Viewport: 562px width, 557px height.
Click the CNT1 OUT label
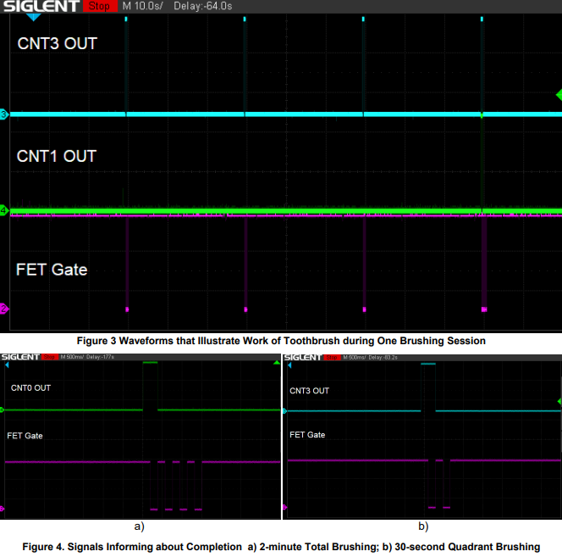pyautogui.click(x=57, y=156)
